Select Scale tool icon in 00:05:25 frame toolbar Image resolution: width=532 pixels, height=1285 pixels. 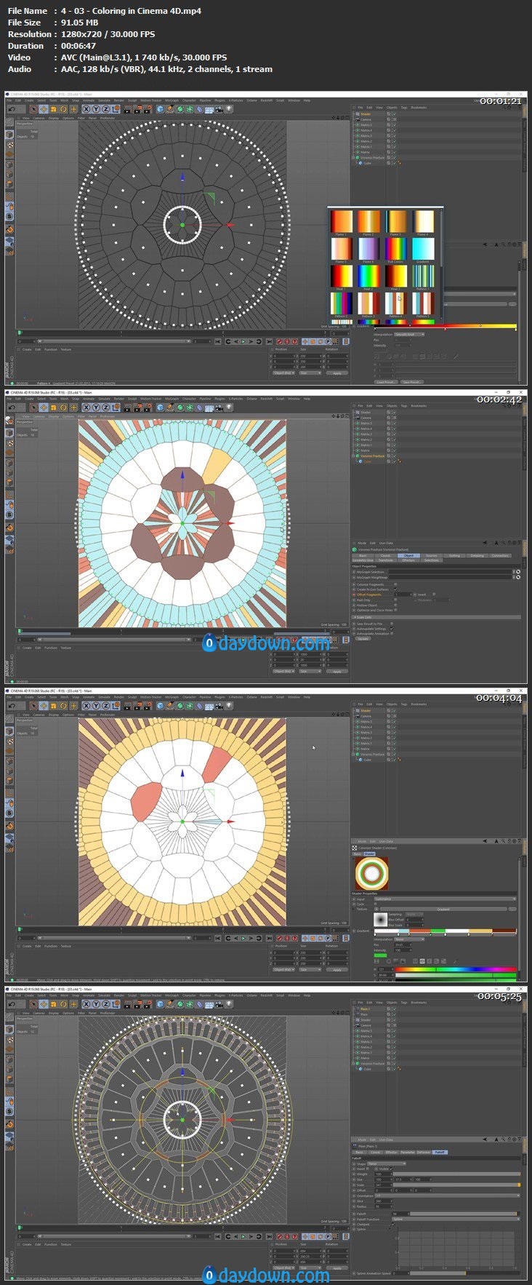pyautogui.click(x=54, y=1004)
